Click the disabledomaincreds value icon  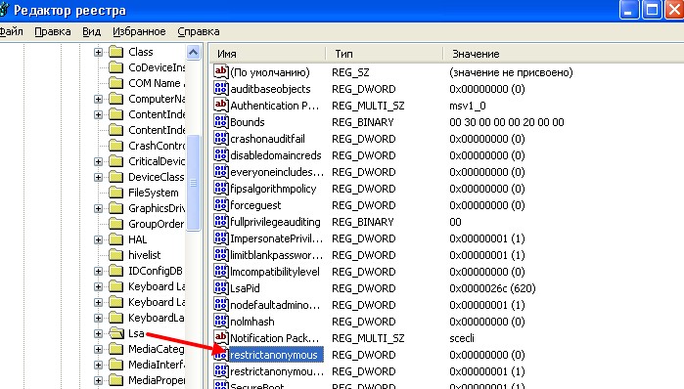(221, 154)
